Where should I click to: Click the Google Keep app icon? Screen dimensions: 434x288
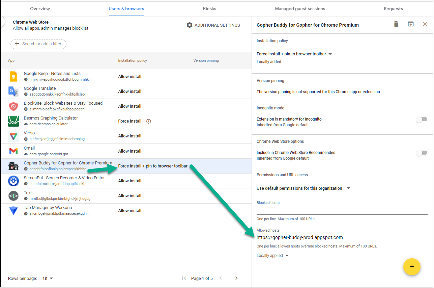(x=13, y=77)
